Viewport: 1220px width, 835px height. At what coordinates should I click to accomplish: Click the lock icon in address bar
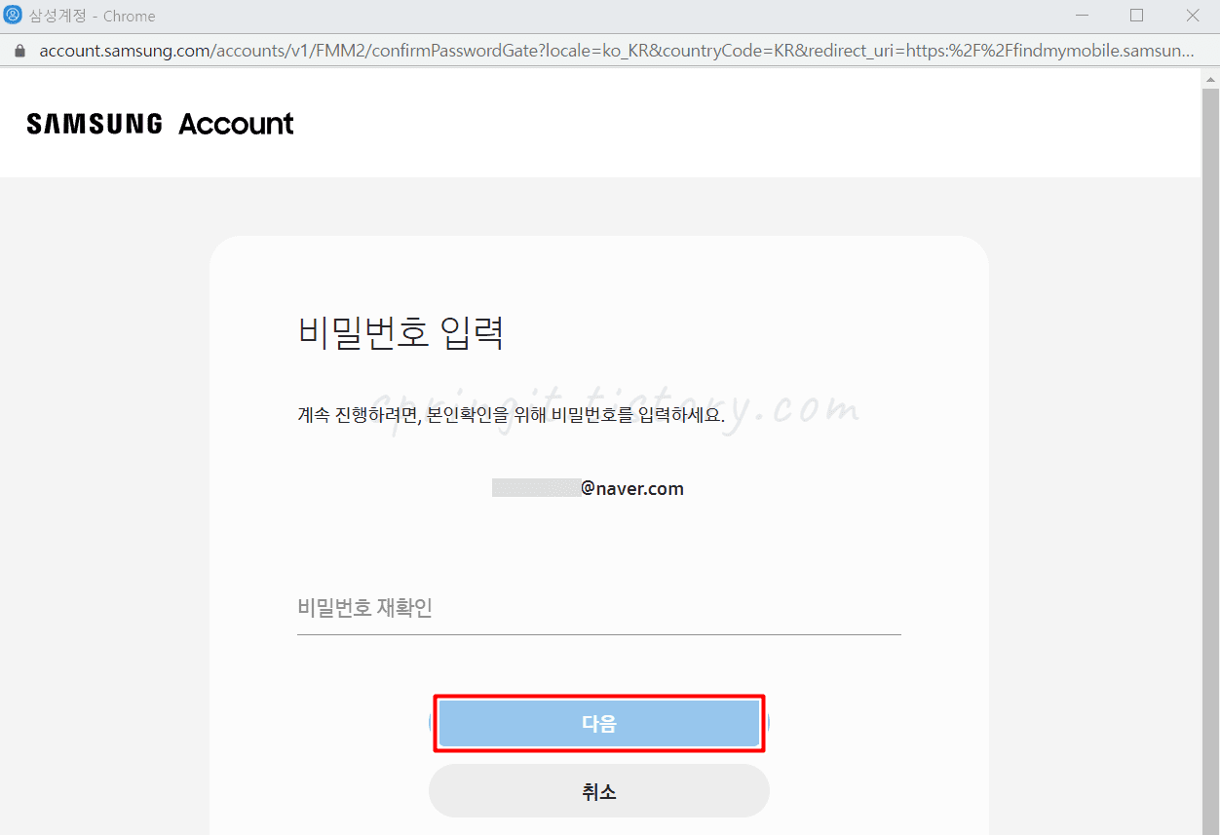[x=19, y=51]
